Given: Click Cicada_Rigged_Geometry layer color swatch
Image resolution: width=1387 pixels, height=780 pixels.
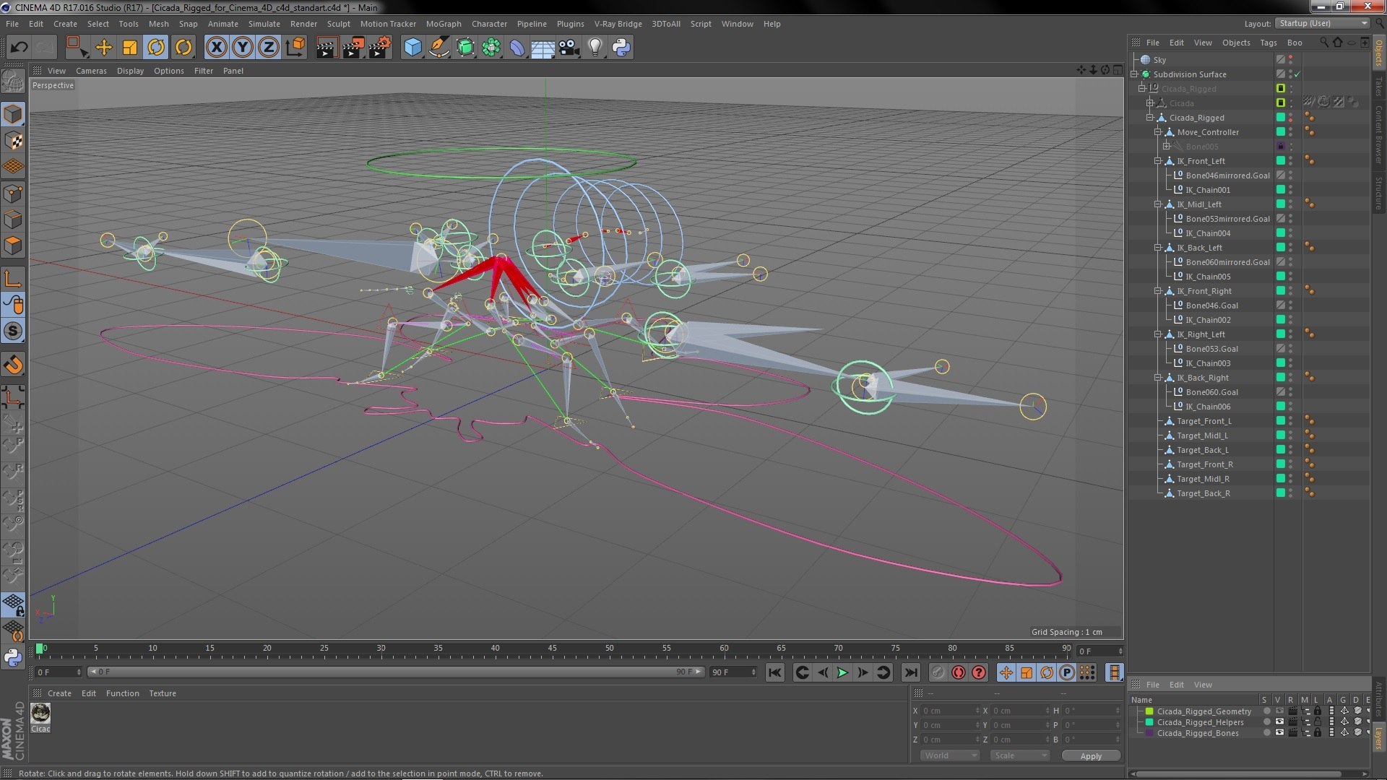Looking at the screenshot, I should pyautogui.click(x=1149, y=711).
